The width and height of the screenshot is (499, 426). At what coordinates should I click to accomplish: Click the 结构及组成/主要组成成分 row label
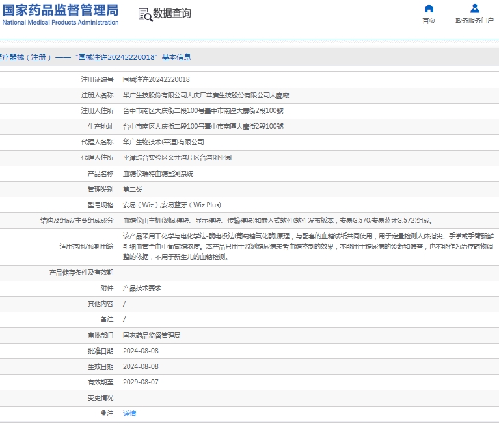77,220
